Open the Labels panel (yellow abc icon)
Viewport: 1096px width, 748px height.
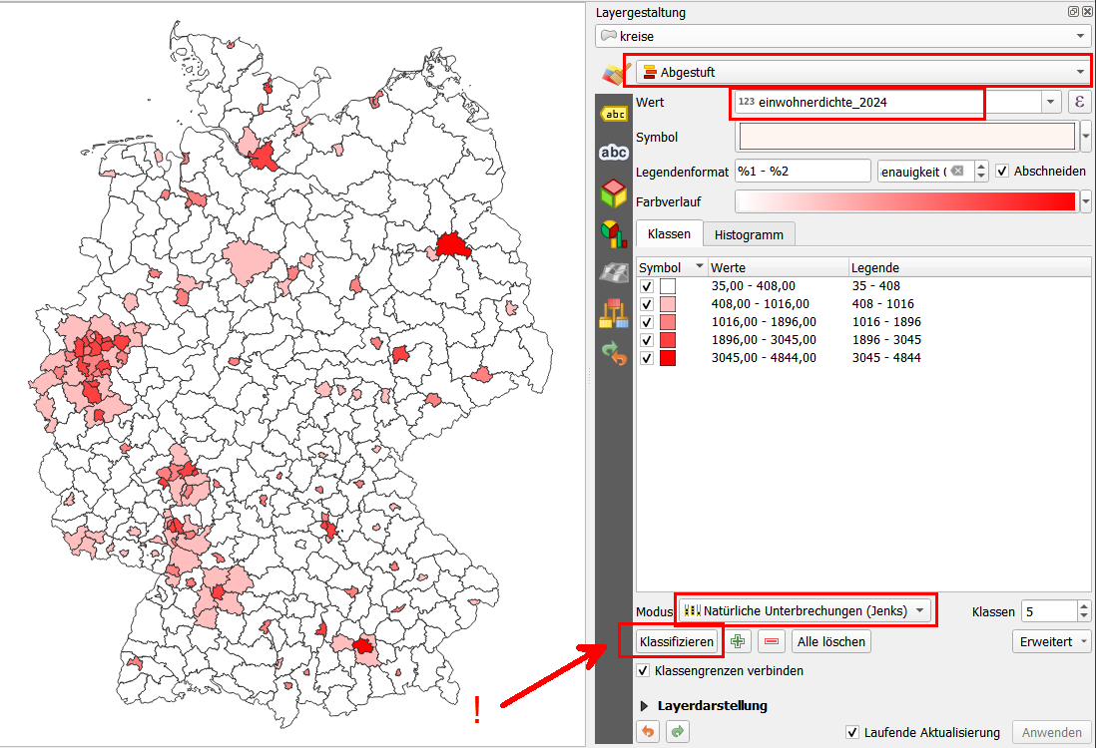pyautogui.click(x=614, y=112)
